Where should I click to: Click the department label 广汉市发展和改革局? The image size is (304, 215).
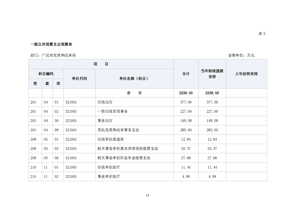[x=59, y=55]
